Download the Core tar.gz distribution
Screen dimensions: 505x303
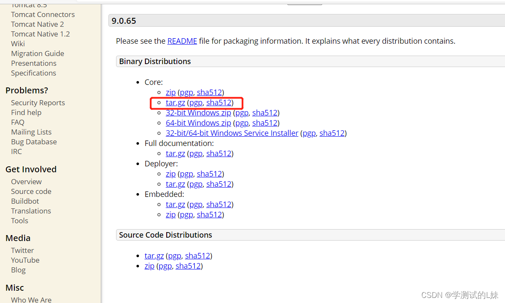coord(175,103)
